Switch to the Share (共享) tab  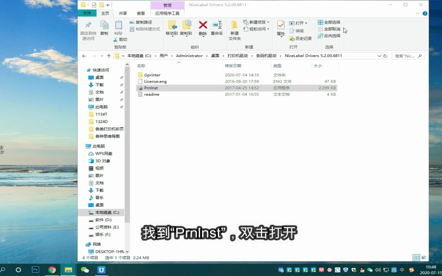point(123,13)
